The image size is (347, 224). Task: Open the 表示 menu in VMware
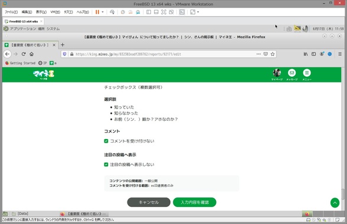coord(41,12)
